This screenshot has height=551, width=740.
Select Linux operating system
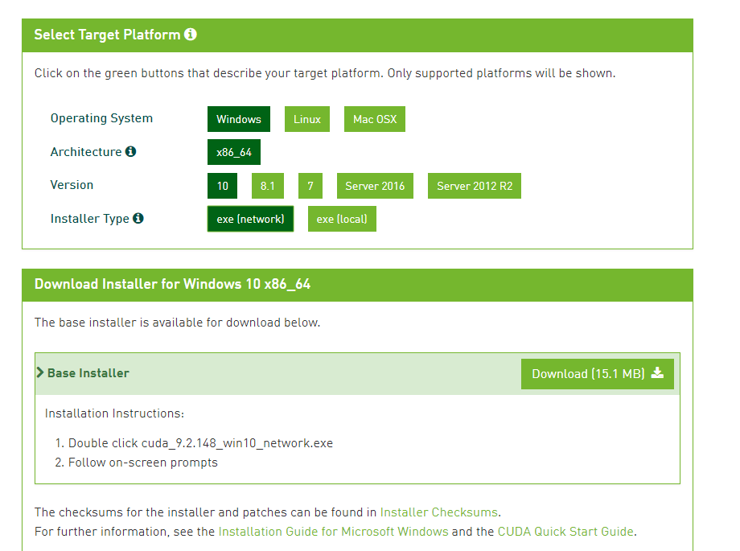pos(307,119)
